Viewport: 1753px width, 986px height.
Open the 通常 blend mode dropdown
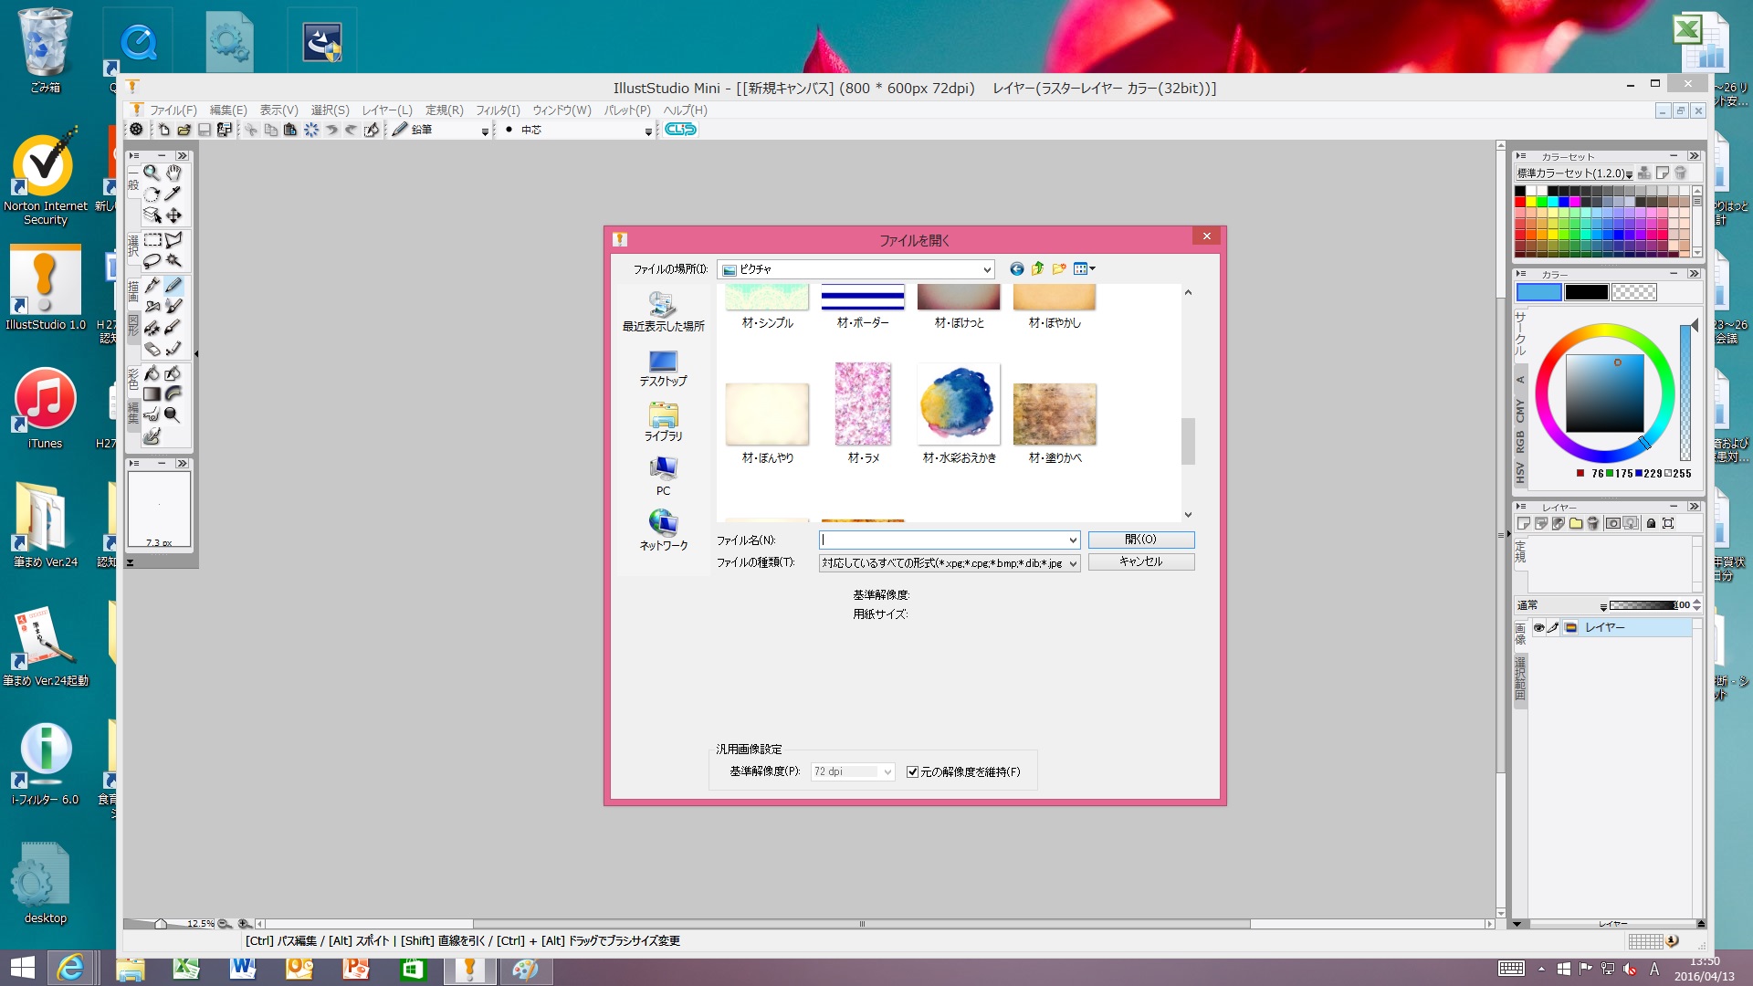coord(1603,606)
